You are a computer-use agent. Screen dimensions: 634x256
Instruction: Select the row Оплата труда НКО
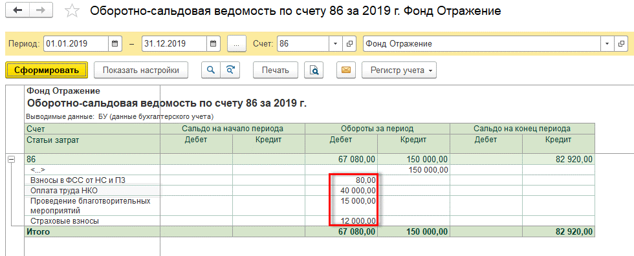click(64, 190)
